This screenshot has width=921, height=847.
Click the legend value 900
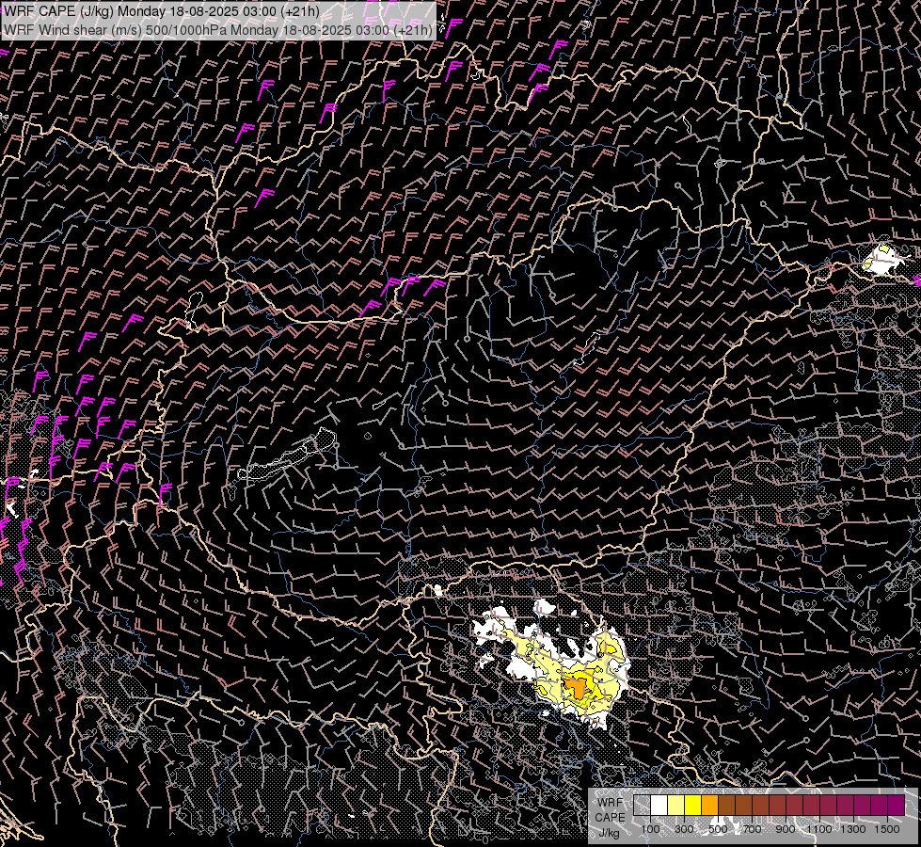786,829
